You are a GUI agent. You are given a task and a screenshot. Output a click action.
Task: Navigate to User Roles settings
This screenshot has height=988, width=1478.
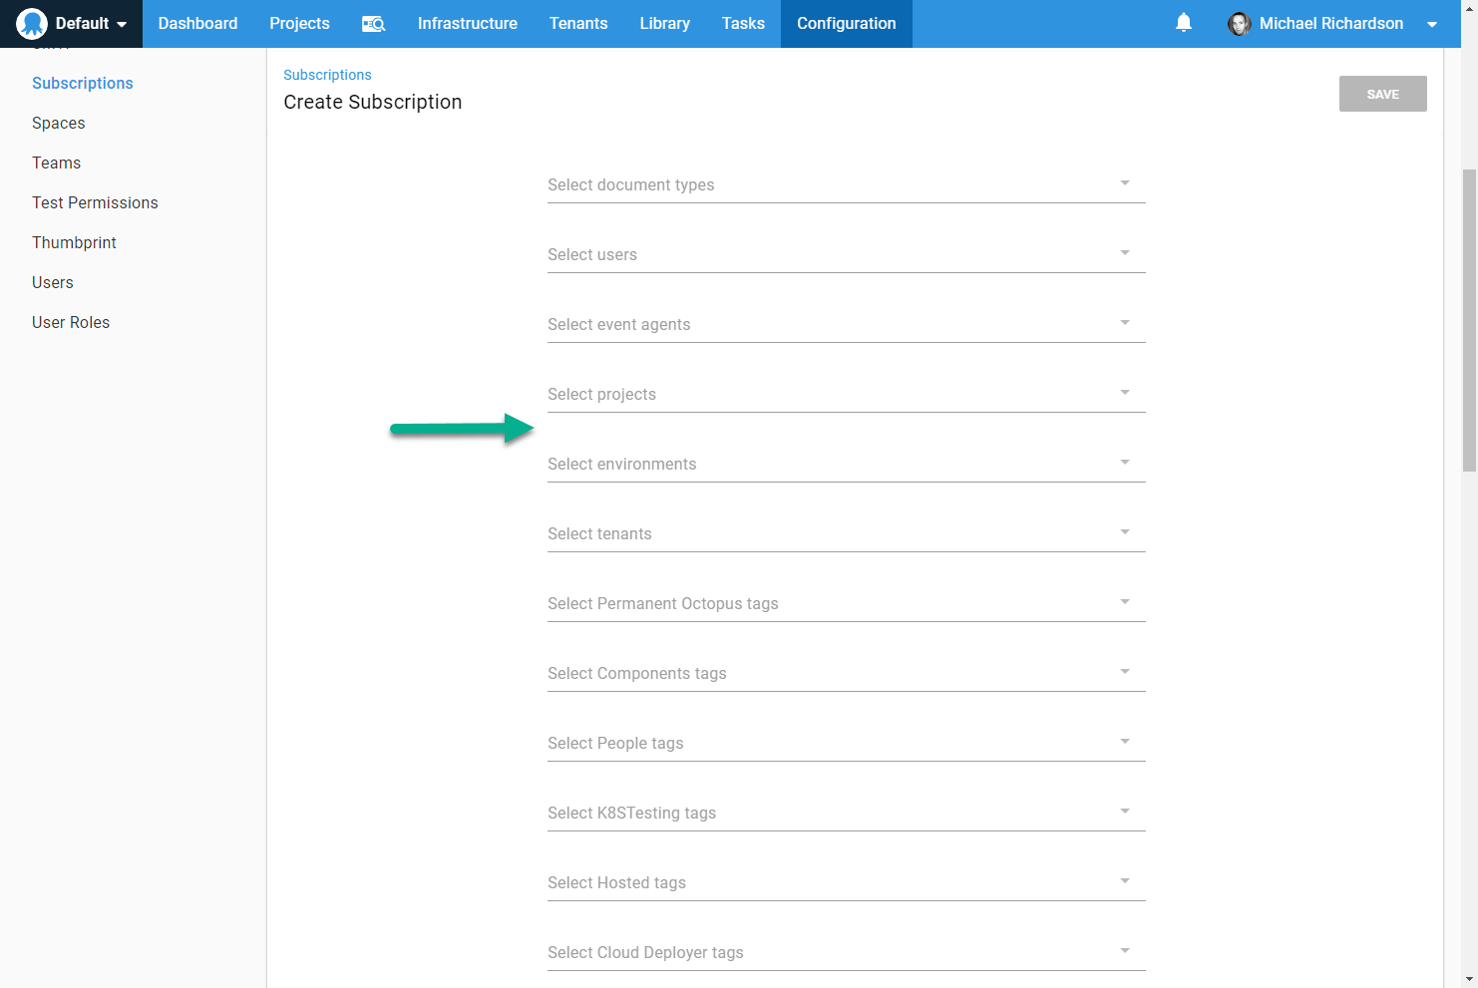click(x=71, y=322)
